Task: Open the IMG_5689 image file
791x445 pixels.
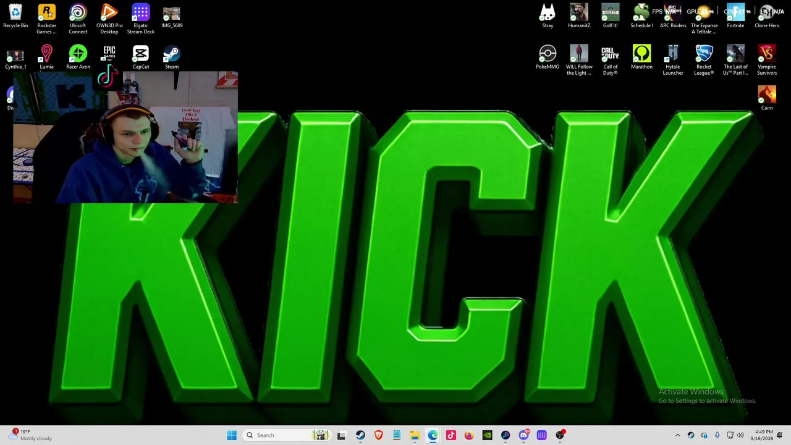Action: point(172,17)
